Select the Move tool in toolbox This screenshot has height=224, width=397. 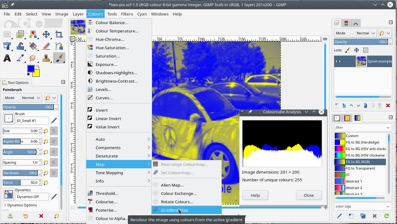click(x=46, y=34)
